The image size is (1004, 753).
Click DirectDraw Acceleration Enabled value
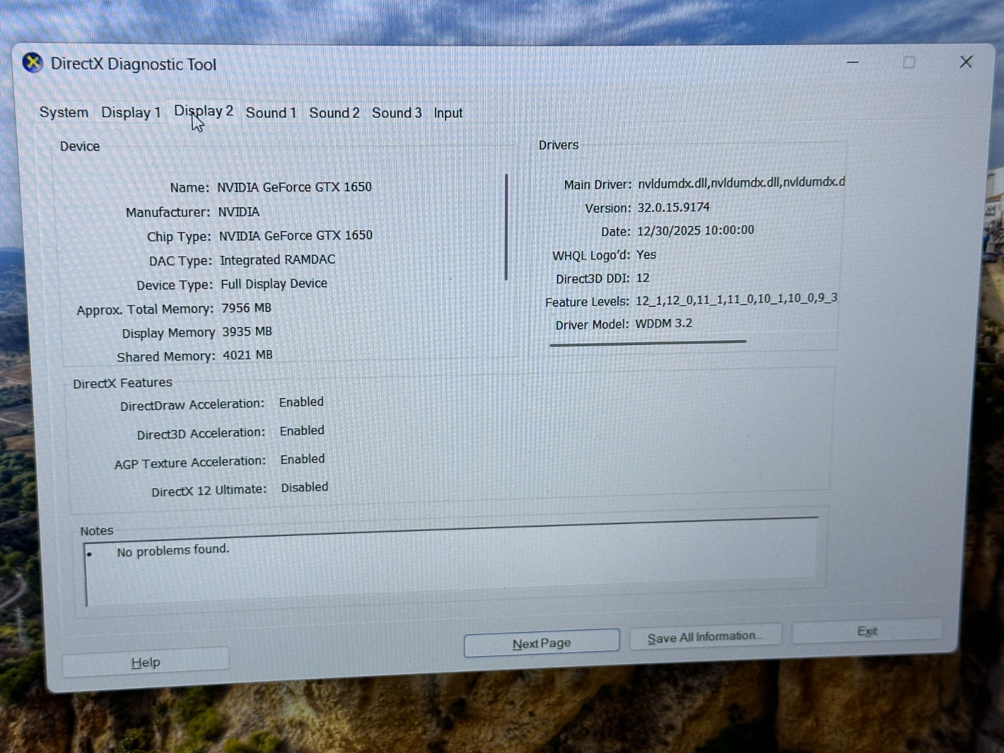(301, 402)
